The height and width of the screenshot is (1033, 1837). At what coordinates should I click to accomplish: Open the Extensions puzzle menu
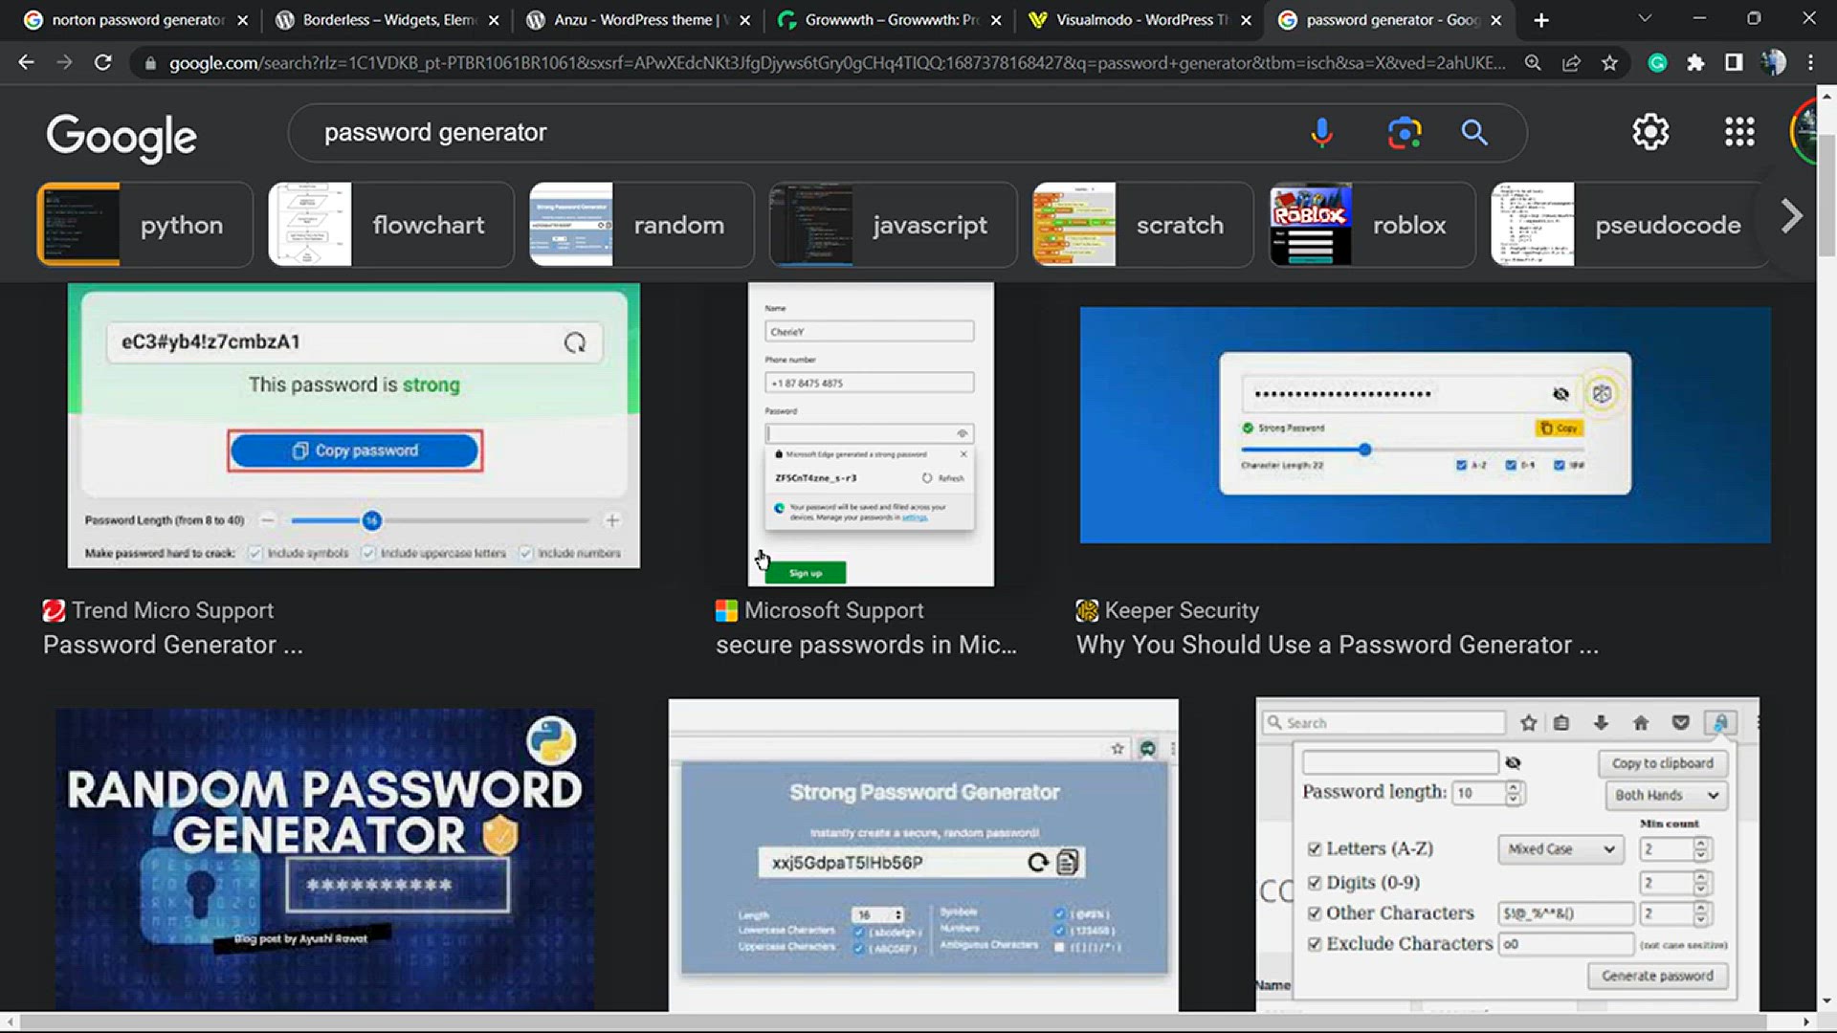click(x=1695, y=62)
